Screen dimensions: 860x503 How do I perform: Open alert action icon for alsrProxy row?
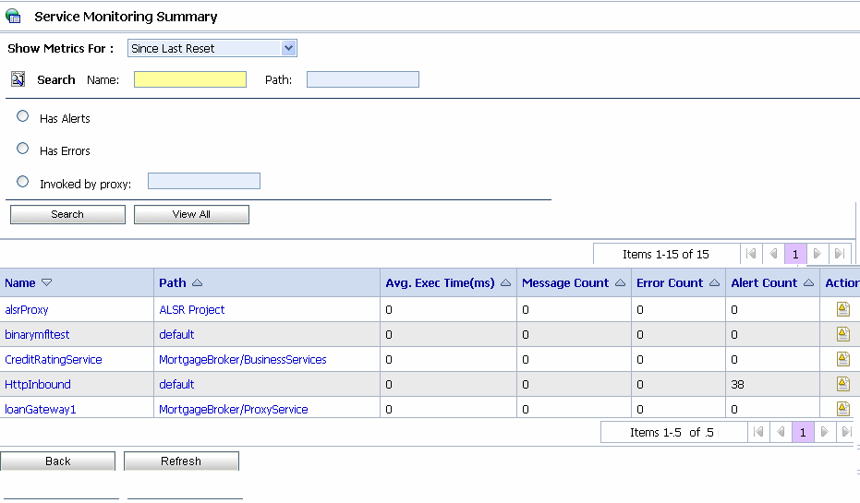(x=843, y=309)
